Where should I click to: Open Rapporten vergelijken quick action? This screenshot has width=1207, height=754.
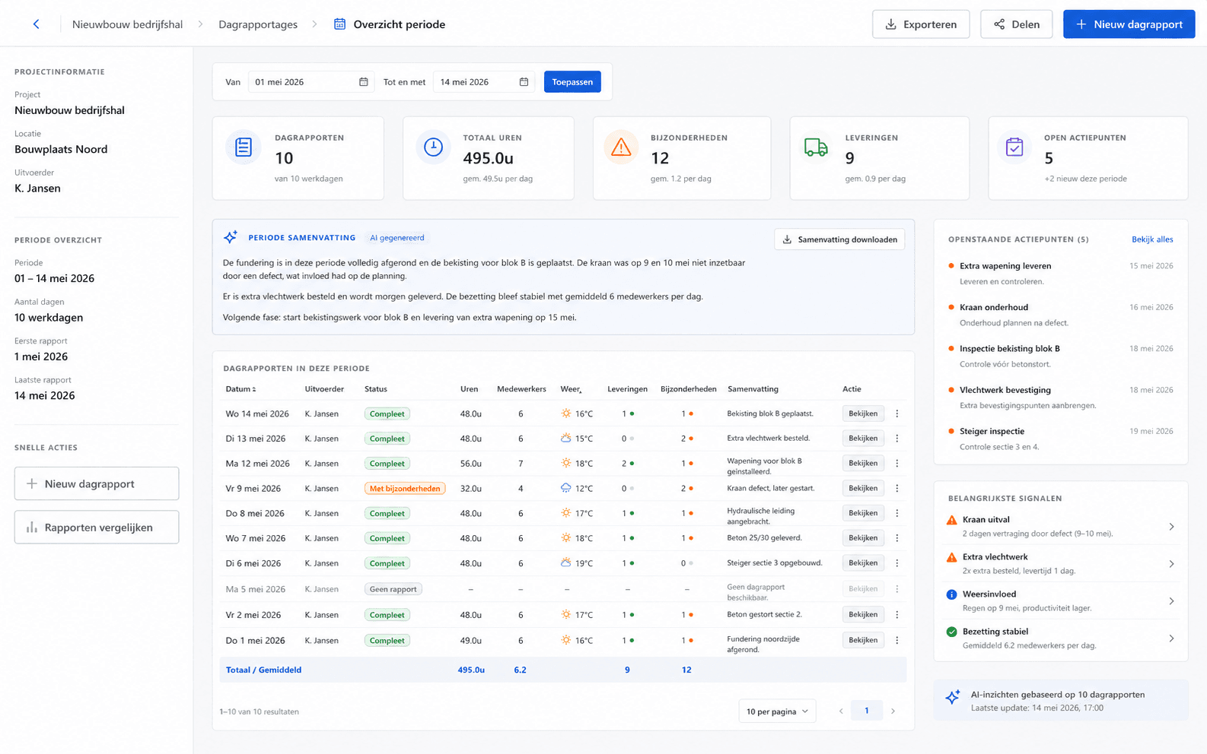97,527
